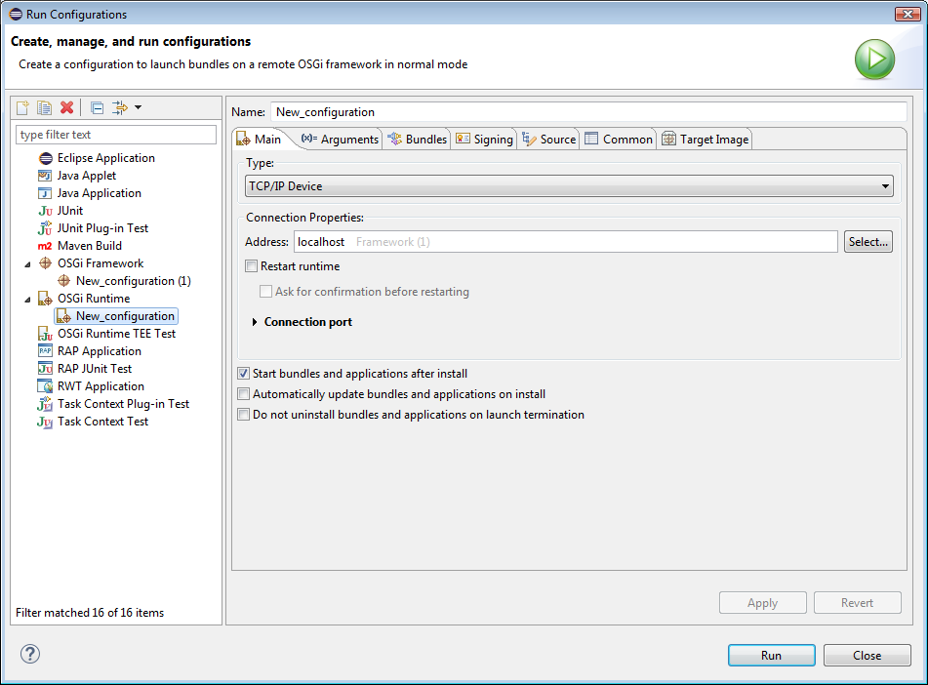928x685 pixels.
Task: Collapse the OSGi Framework tree node
Action: tap(27, 263)
